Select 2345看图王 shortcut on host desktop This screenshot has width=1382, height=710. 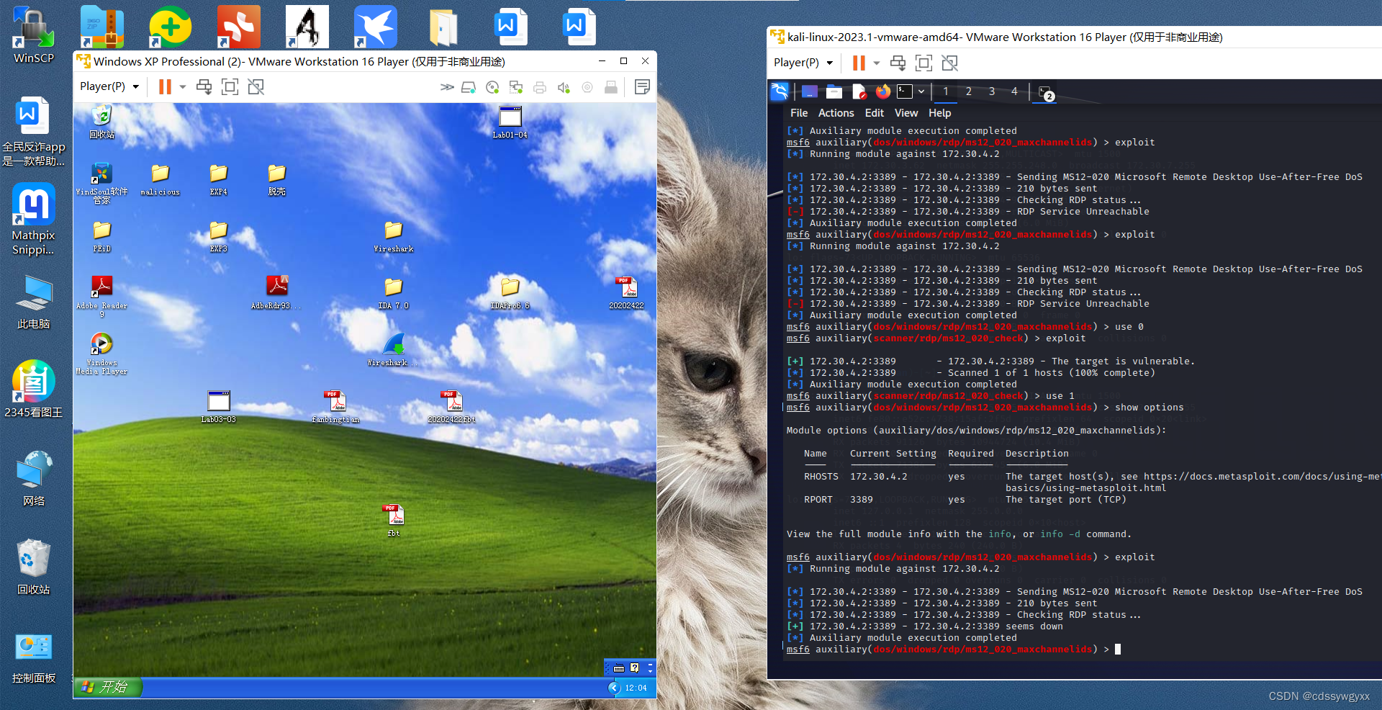[x=33, y=389]
